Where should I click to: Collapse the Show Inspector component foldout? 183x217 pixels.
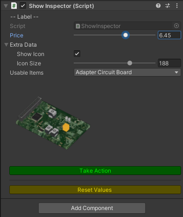(6, 6)
